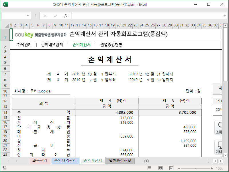Switch to Page Layout view icon
Viewport: 229px width, 172px height.
[161, 168]
